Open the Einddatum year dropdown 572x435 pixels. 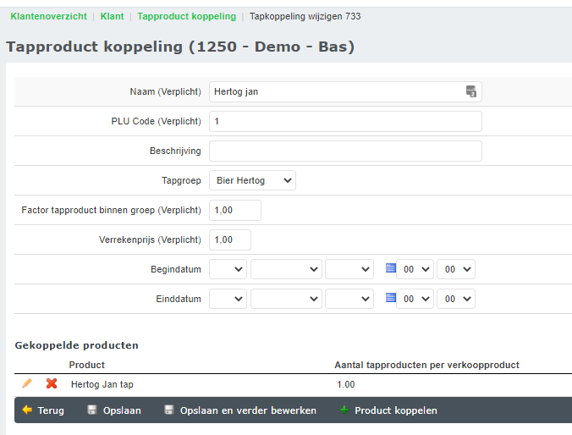tap(349, 299)
